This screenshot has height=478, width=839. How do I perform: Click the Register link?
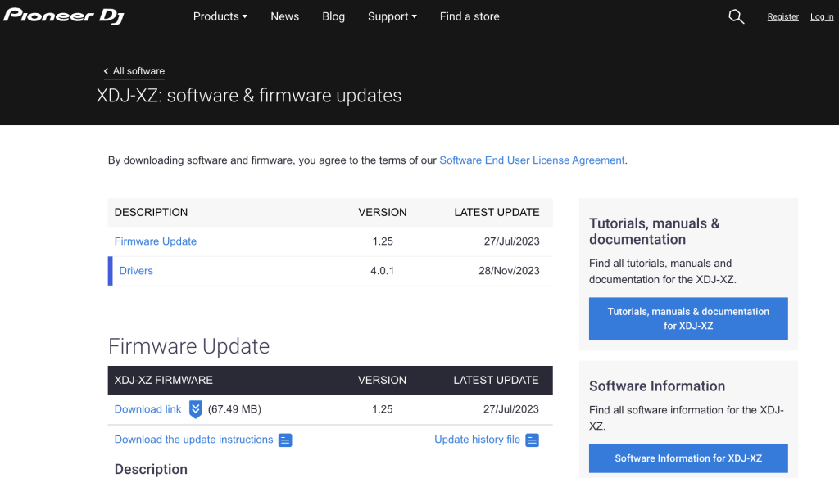(x=782, y=16)
